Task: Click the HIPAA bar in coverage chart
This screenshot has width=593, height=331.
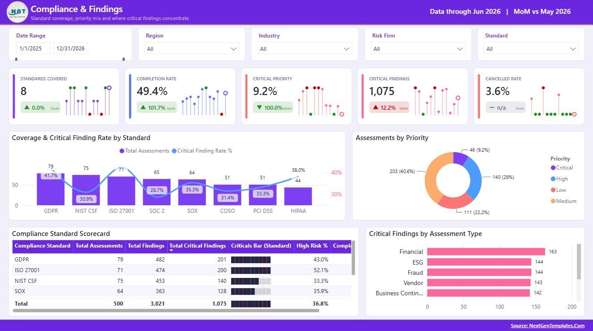Action: (298, 196)
